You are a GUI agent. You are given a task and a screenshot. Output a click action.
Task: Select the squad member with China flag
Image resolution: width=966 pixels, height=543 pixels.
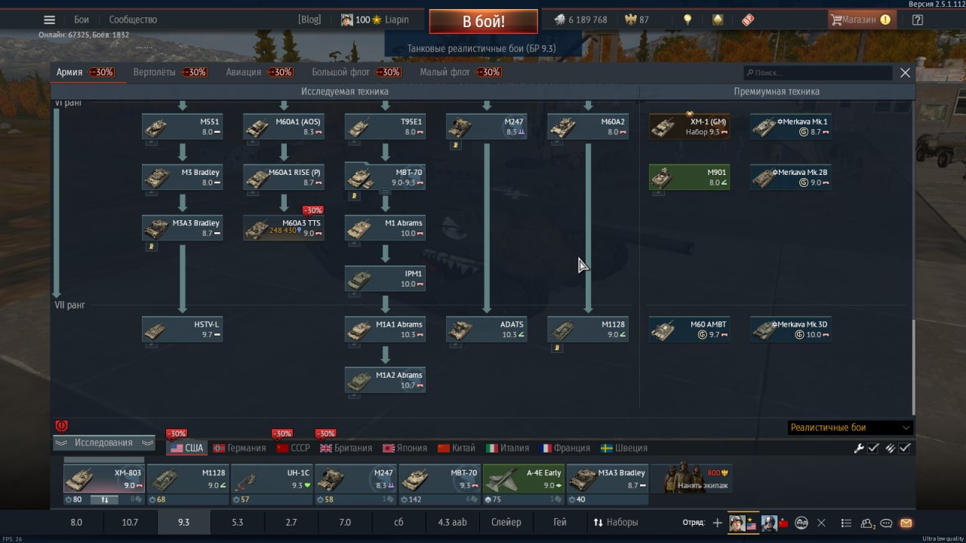click(775, 523)
